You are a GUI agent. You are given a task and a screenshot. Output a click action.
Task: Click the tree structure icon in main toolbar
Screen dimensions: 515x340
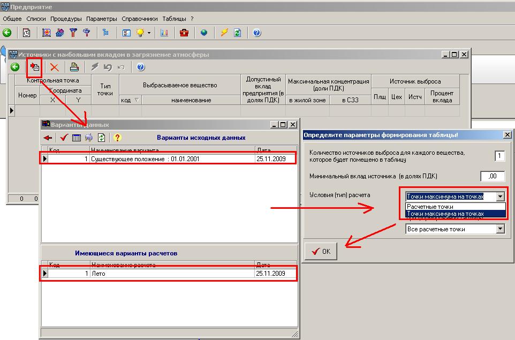pos(105,33)
